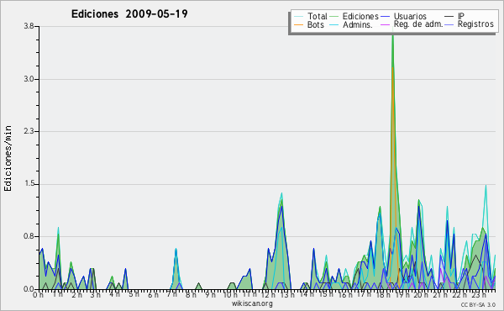Click the 3.8 y-axis value
This screenshot has width=504, height=311.
tap(29, 26)
